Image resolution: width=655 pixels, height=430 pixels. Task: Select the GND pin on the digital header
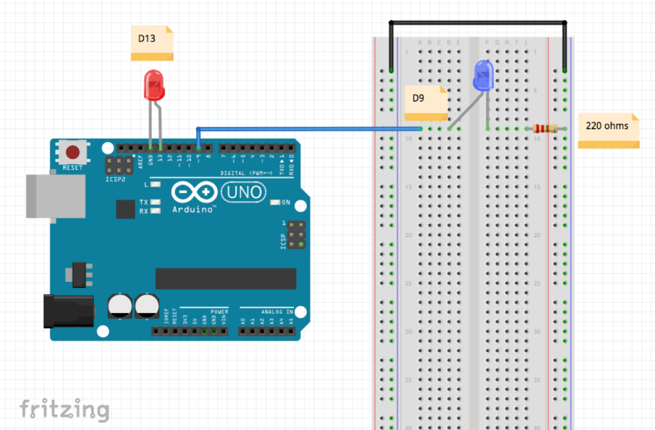(151, 148)
